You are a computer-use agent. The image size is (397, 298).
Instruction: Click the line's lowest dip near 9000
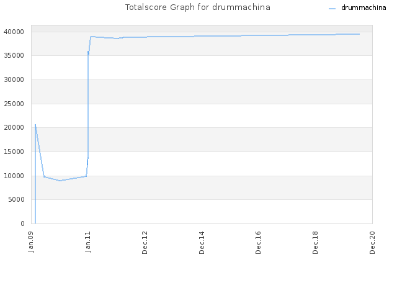point(60,181)
